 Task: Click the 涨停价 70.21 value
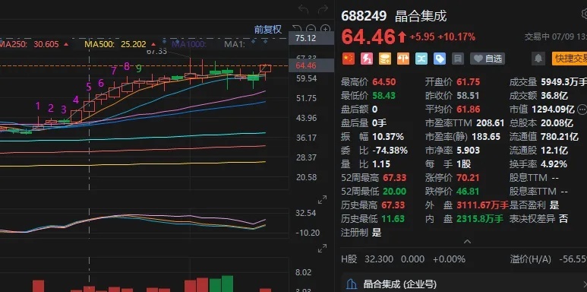[468, 178]
